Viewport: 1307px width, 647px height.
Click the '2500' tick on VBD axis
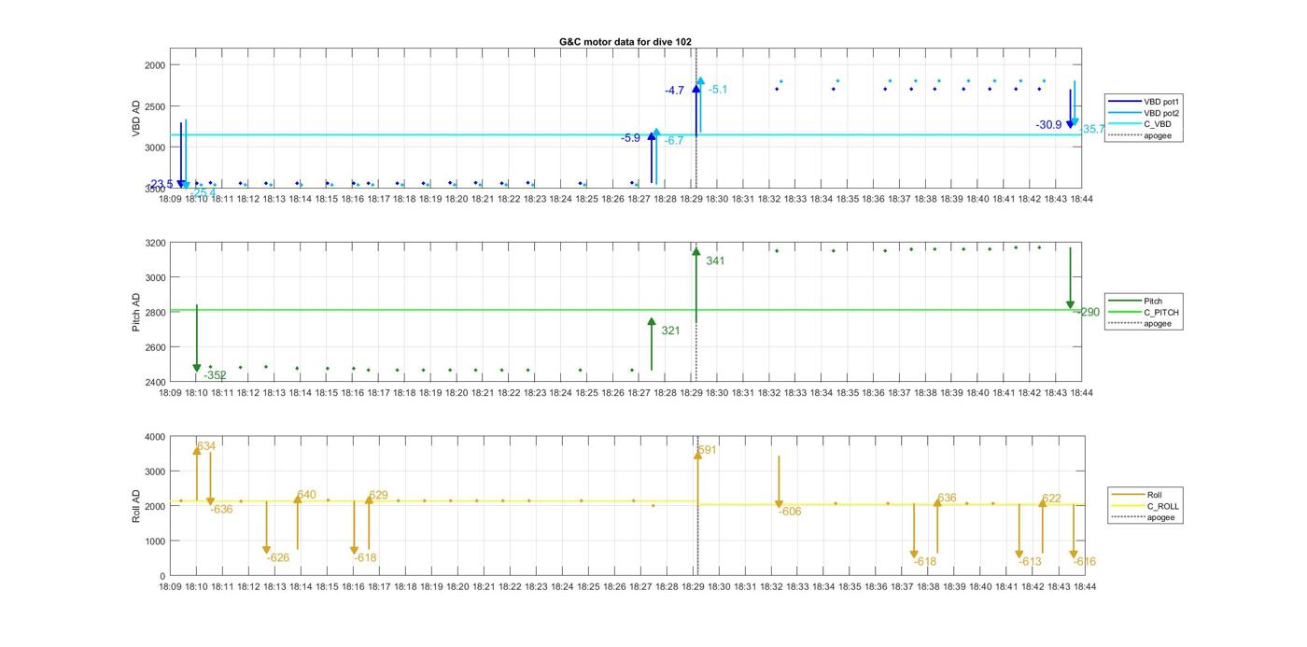(155, 106)
